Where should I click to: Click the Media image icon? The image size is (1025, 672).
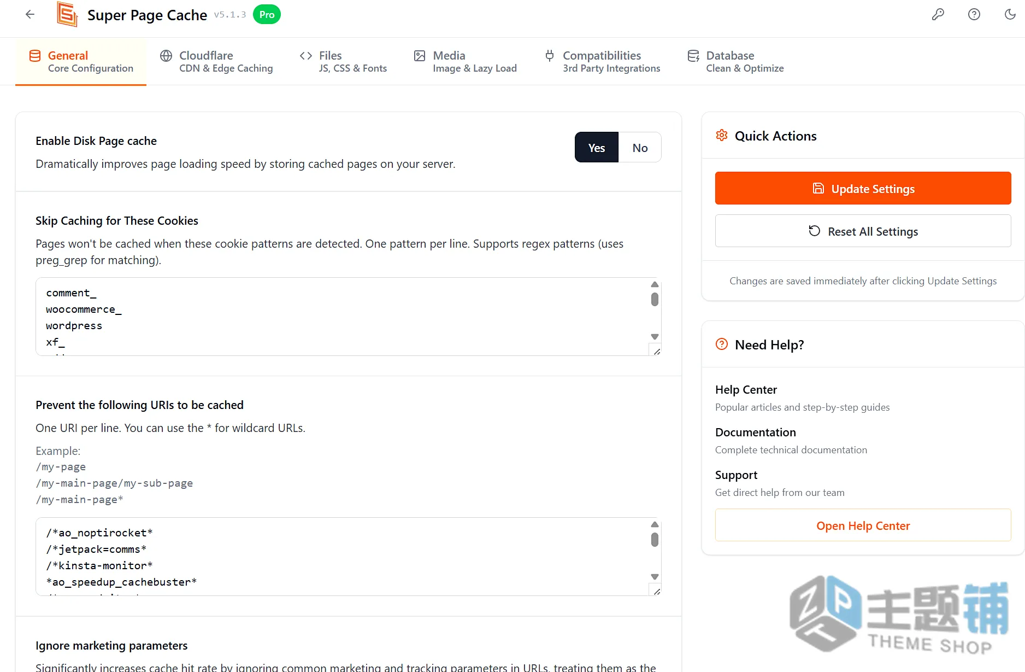pos(420,56)
